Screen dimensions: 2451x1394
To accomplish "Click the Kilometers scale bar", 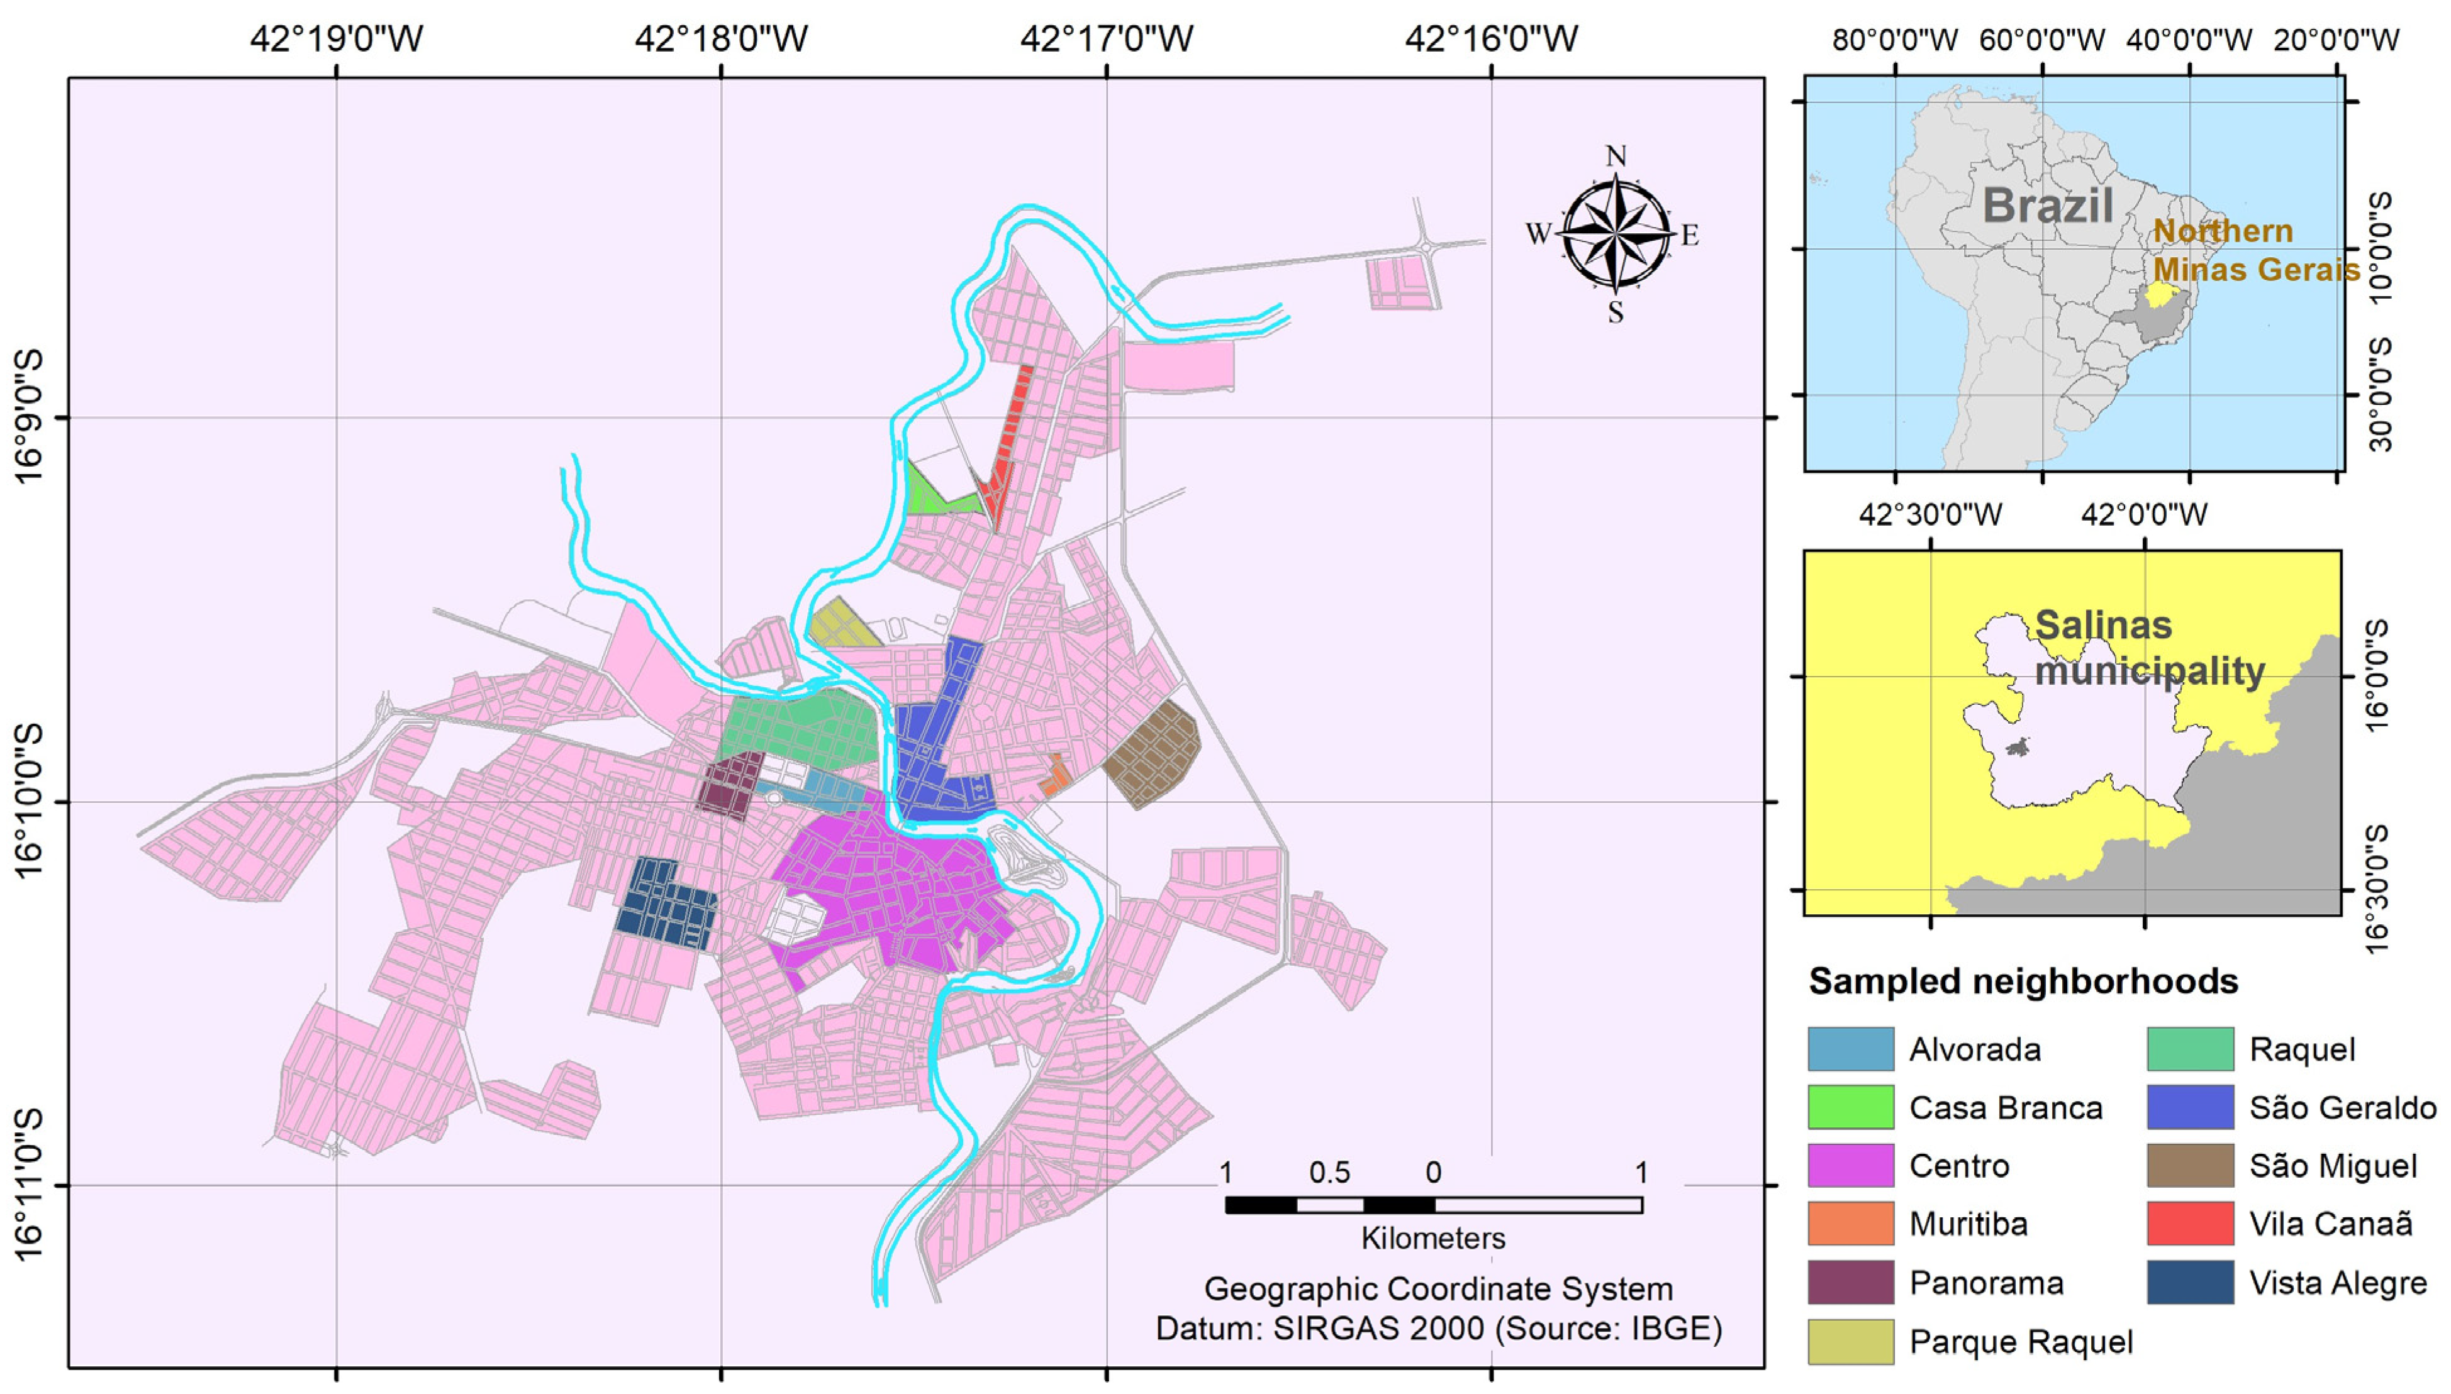I will (1433, 1205).
